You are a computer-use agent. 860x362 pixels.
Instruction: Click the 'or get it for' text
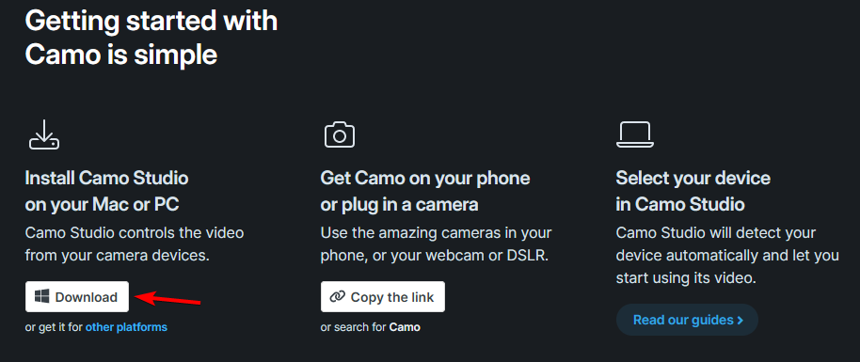(x=54, y=327)
